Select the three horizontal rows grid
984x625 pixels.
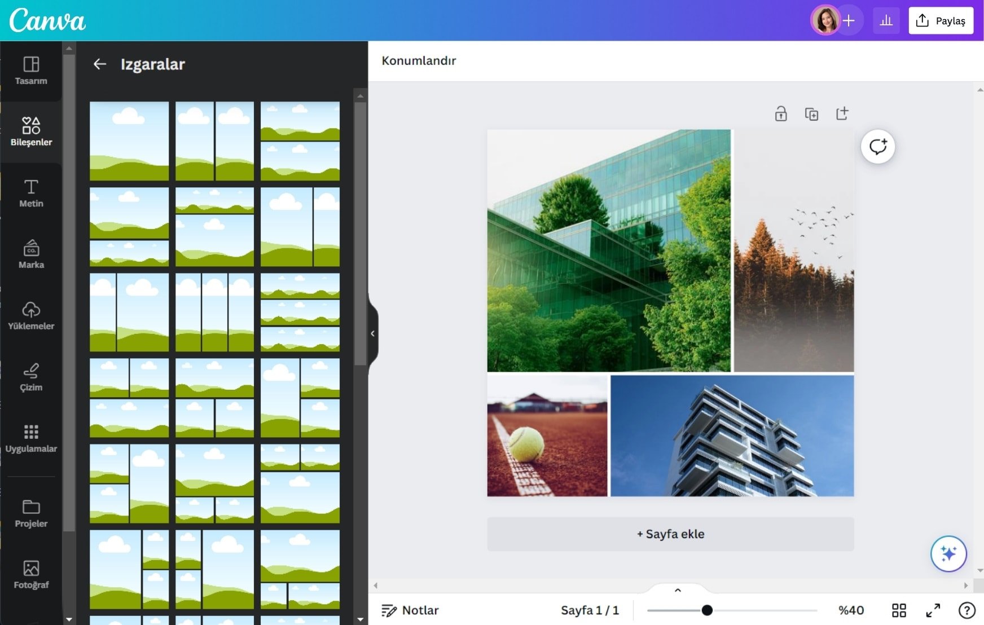[x=300, y=312]
